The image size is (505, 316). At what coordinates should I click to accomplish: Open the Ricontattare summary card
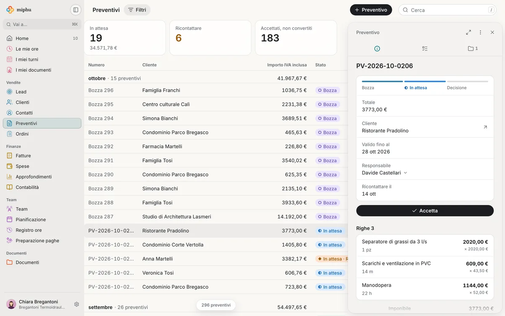tap(210, 38)
